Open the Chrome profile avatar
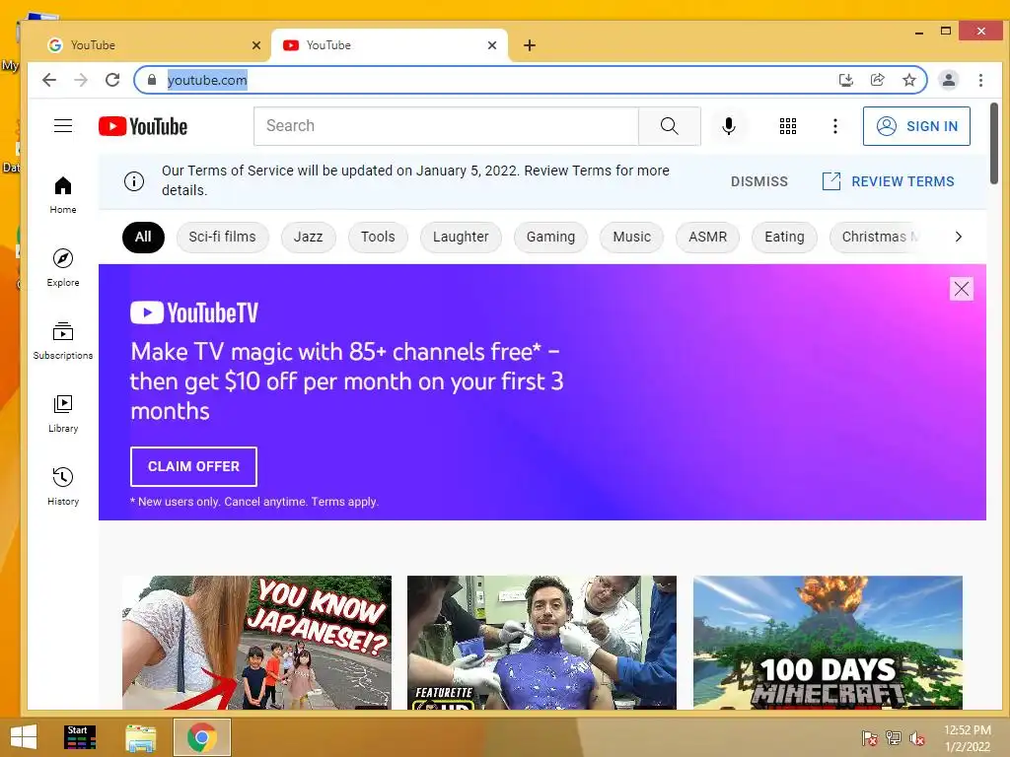Screen dimensions: 1010x757 (948, 80)
